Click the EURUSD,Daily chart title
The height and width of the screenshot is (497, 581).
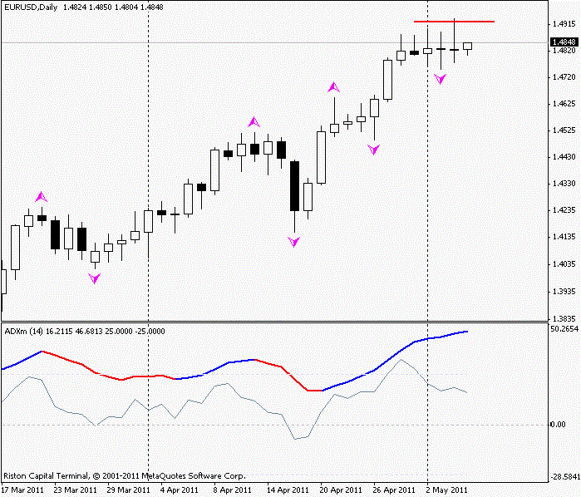click(x=31, y=7)
